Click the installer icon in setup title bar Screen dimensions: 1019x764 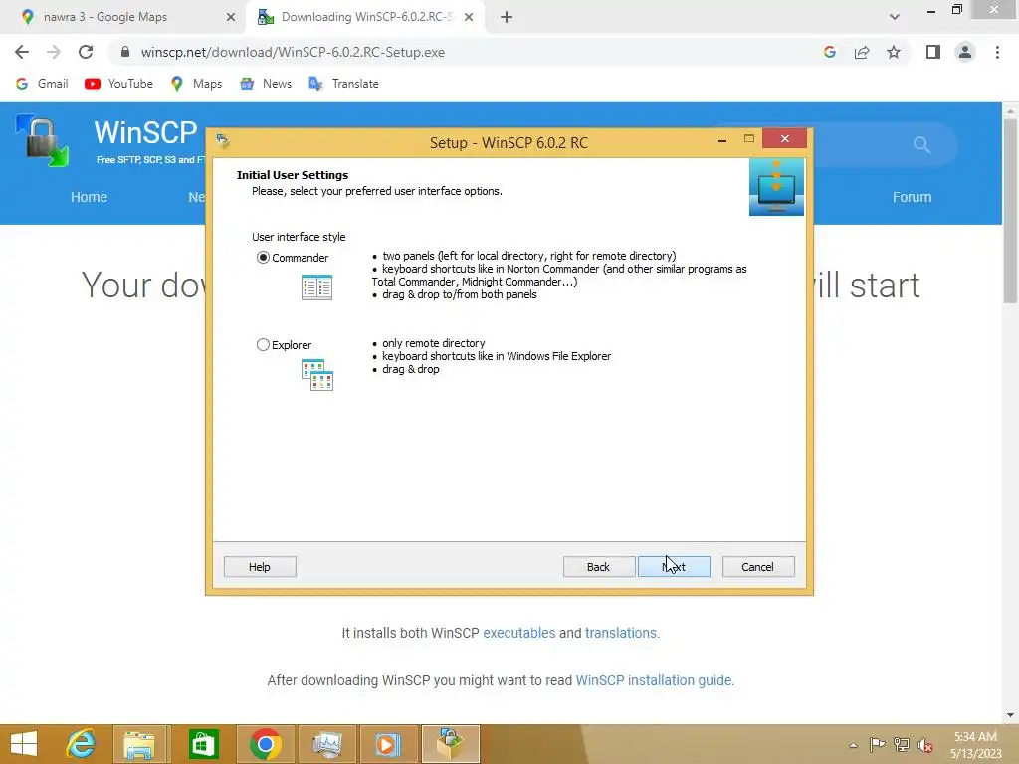coord(223,140)
